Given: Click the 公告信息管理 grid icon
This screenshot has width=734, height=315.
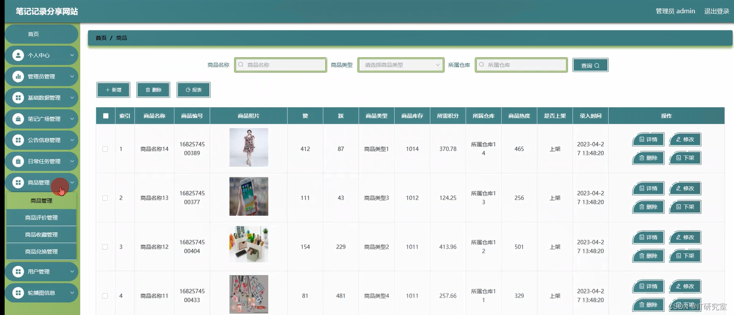Looking at the screenshot, I should point(18,140).
